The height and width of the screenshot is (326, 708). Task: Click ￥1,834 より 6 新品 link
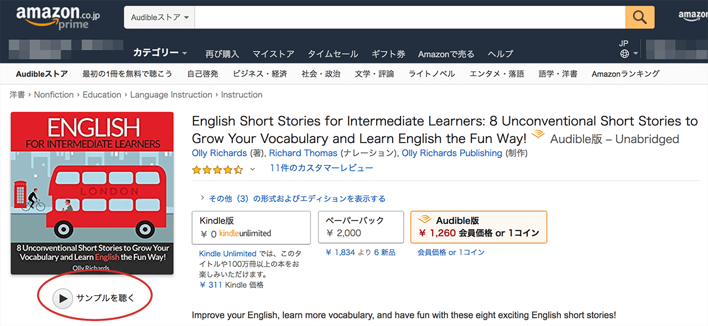pos(361,253)
